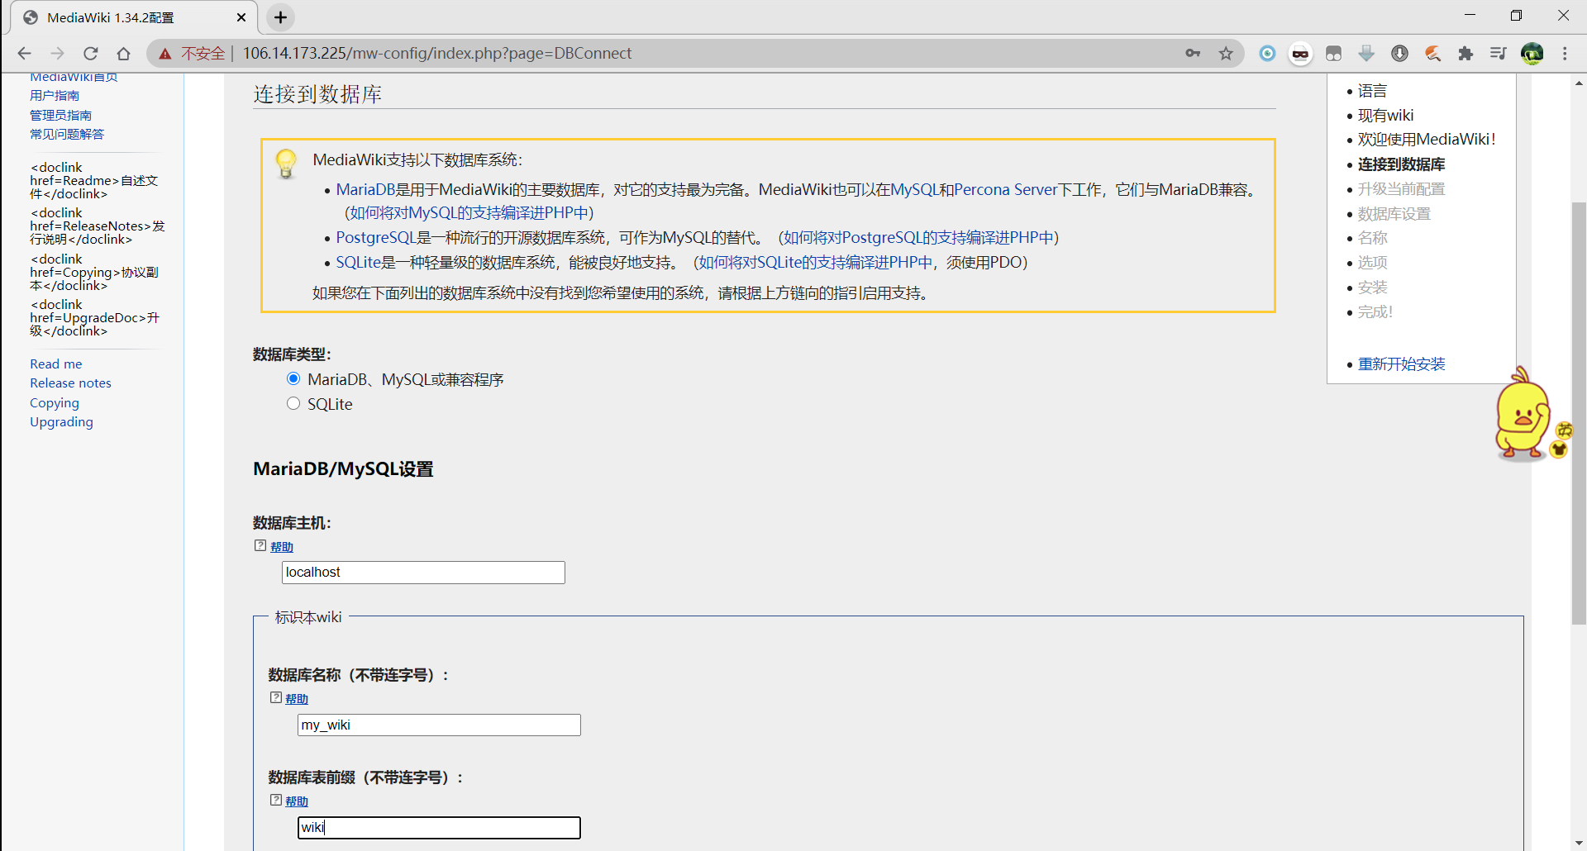
Task: Open the MySQL link in info box
Action: click(914, 190)
